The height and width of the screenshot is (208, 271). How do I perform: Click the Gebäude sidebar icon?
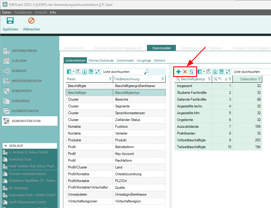click(6, 71)
